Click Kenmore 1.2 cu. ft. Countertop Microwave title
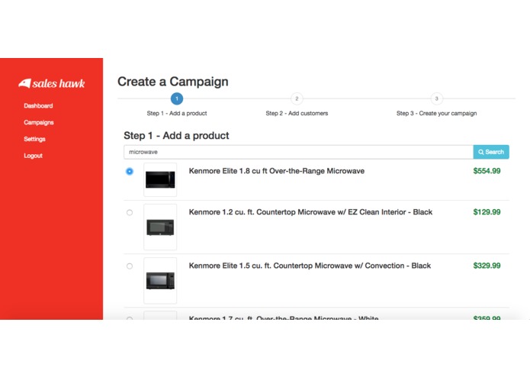Viewport: 530px width, 377px height. point(310,212)
